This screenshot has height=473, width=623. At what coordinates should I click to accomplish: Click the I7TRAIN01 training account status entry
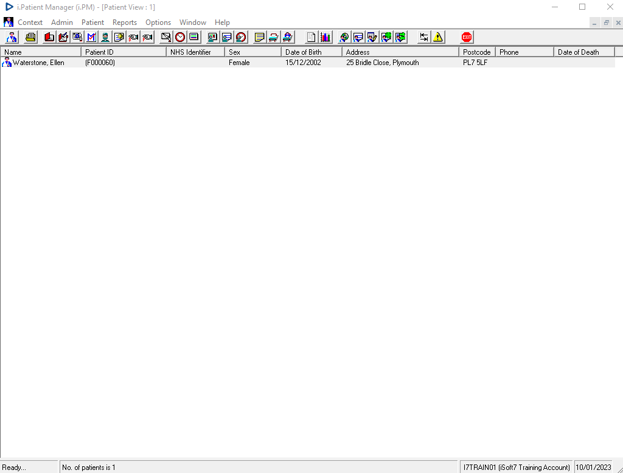click(517, 468)
